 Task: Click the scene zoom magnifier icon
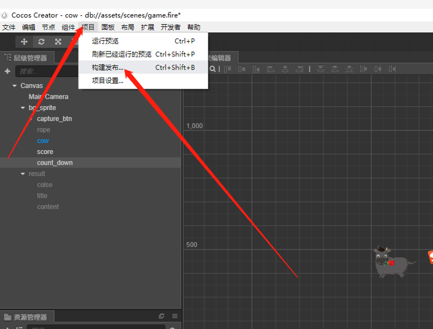pyautogui.click(x=213, y=69)
